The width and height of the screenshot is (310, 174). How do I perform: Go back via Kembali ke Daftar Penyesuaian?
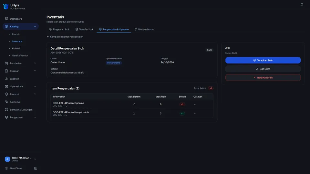point(65,37)
